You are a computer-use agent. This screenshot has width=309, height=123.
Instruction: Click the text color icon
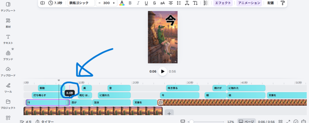(x=122, y=3)
